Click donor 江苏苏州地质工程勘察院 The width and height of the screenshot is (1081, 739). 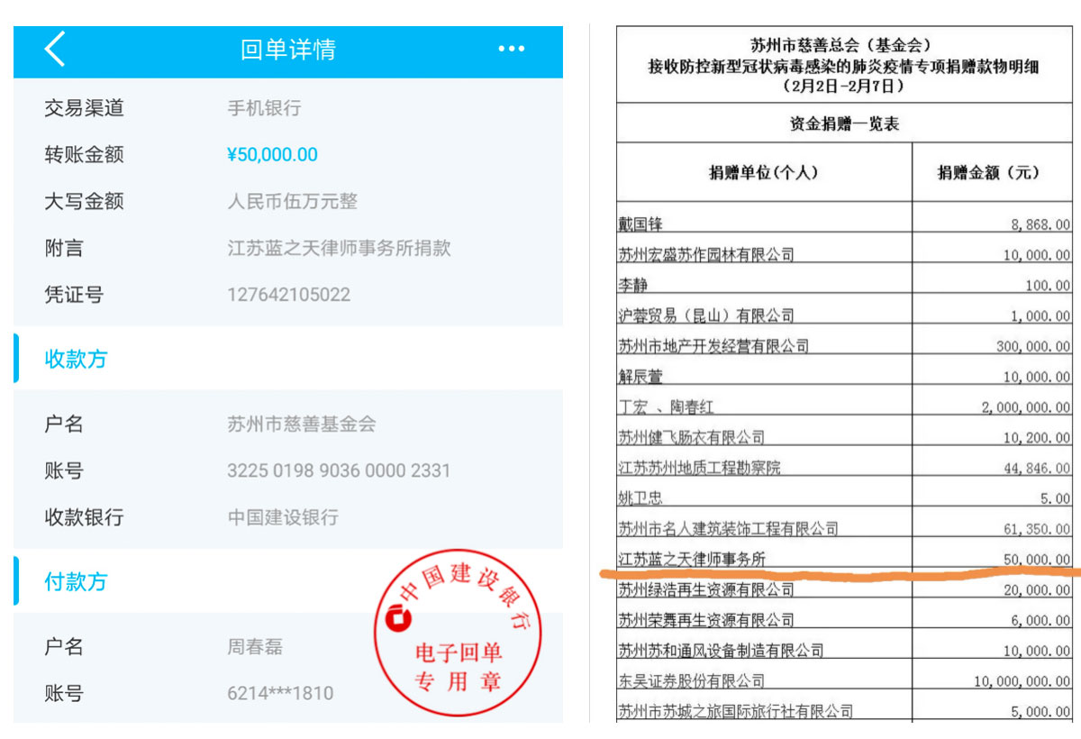click(699, 467)
